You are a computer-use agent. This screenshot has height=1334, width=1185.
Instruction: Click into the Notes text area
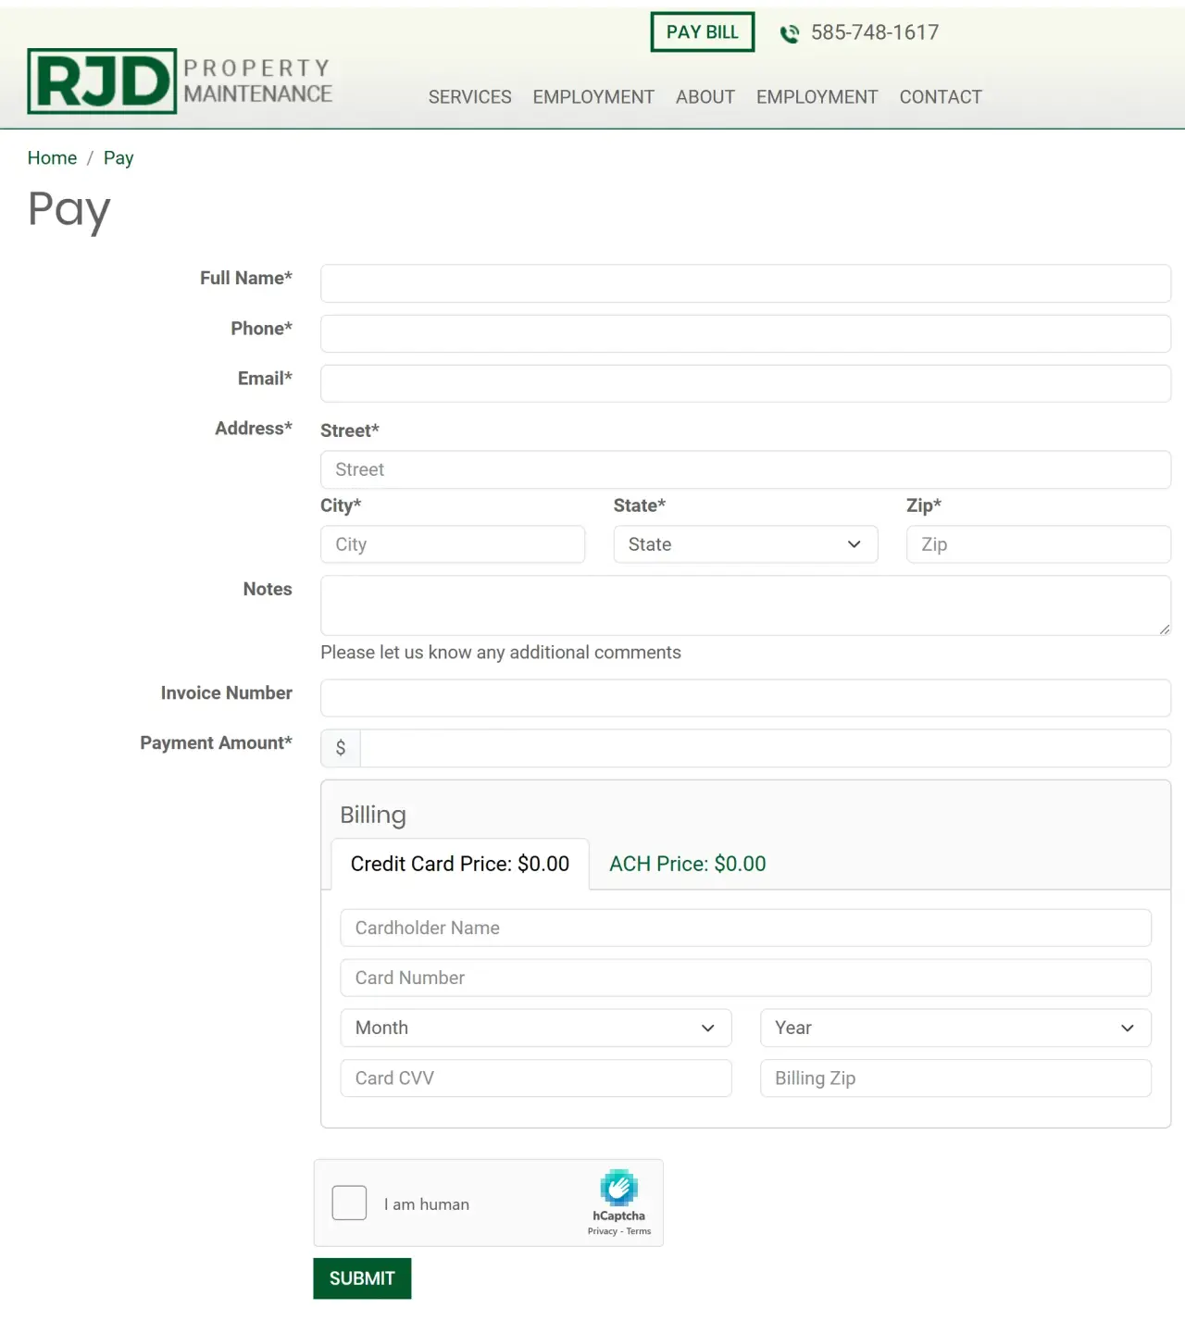(x=745, y=605)
